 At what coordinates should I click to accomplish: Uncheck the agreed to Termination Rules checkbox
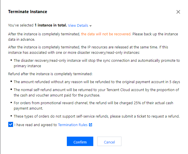(x=11, y=124)
